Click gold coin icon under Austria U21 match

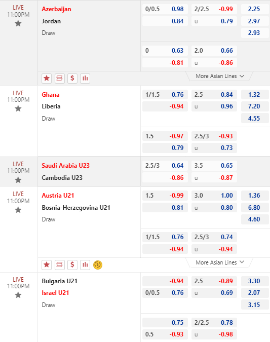point(98,265)
